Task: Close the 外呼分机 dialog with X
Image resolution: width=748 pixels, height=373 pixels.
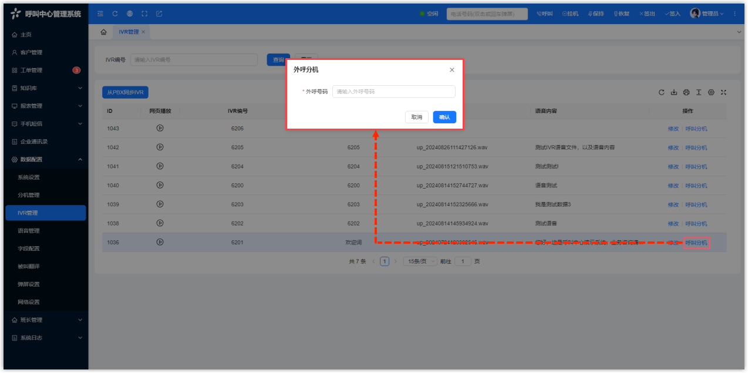Action: click(452, 70)
